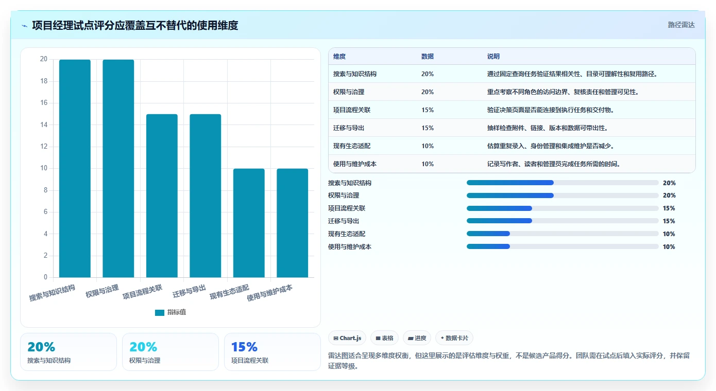
Task: Click the 说明 column header
Action: [493, 56]
